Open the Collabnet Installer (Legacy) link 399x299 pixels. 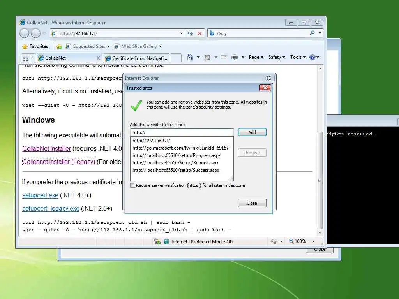[x=58, y=162]
